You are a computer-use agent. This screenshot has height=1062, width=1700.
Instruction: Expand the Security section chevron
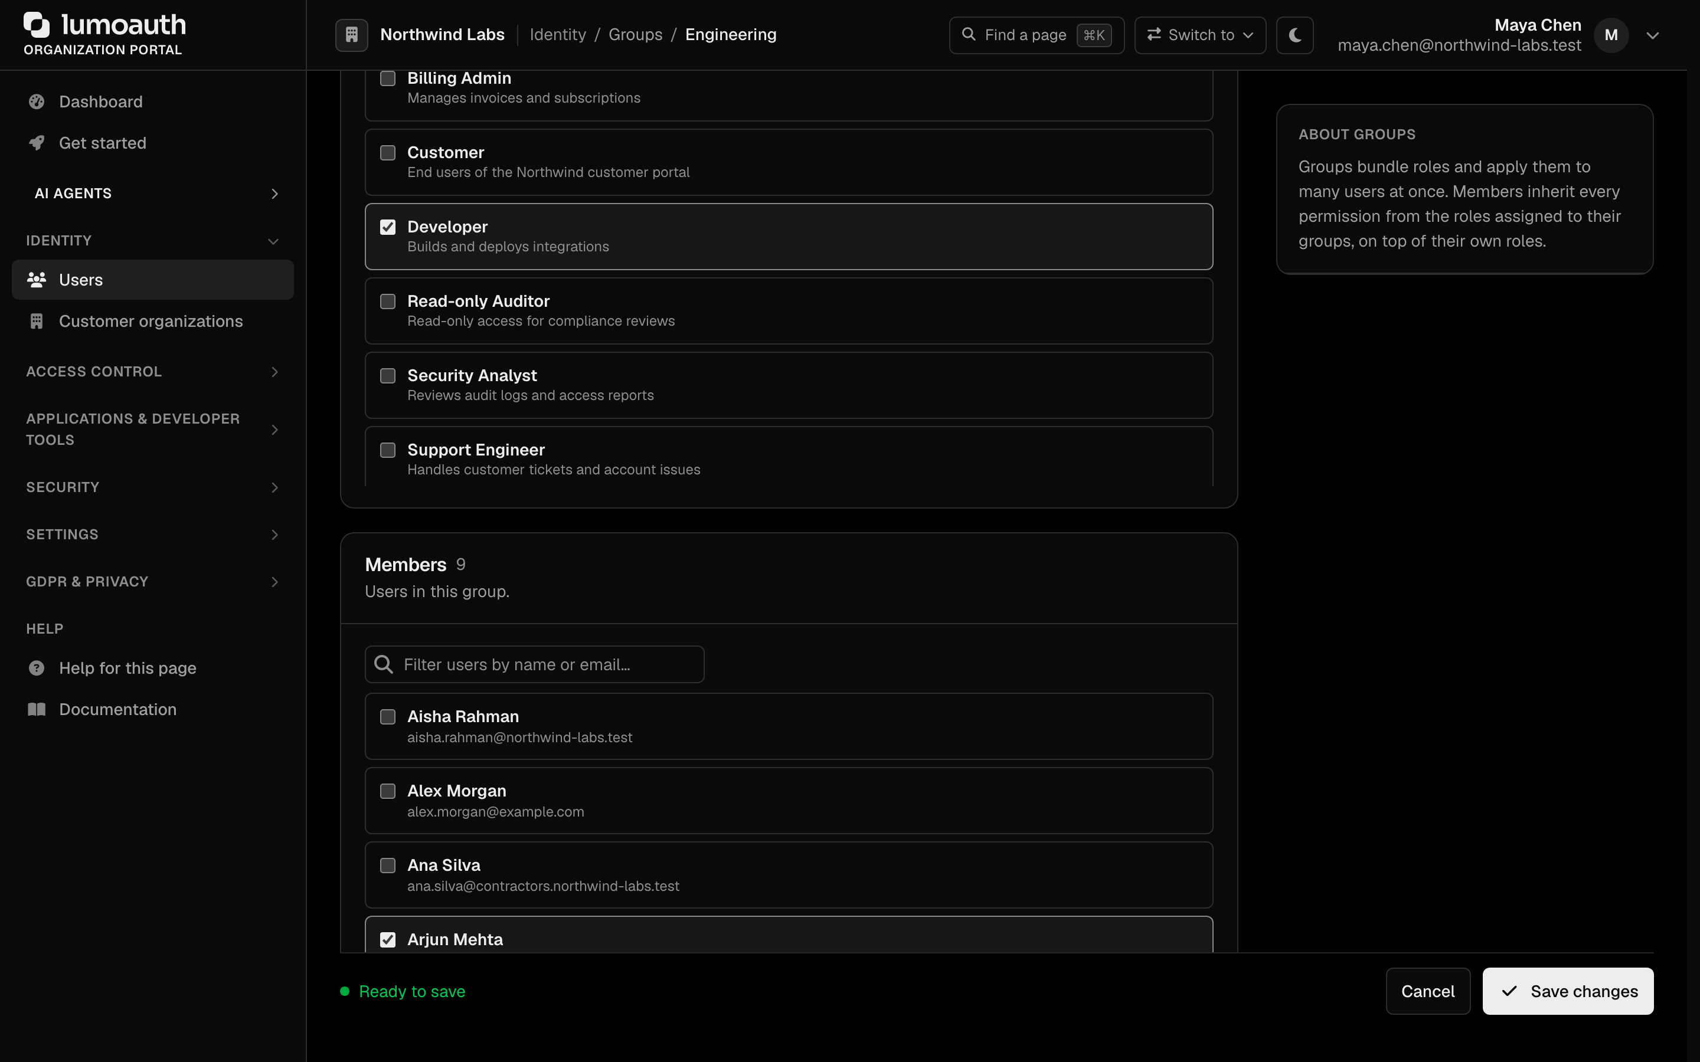274,487
